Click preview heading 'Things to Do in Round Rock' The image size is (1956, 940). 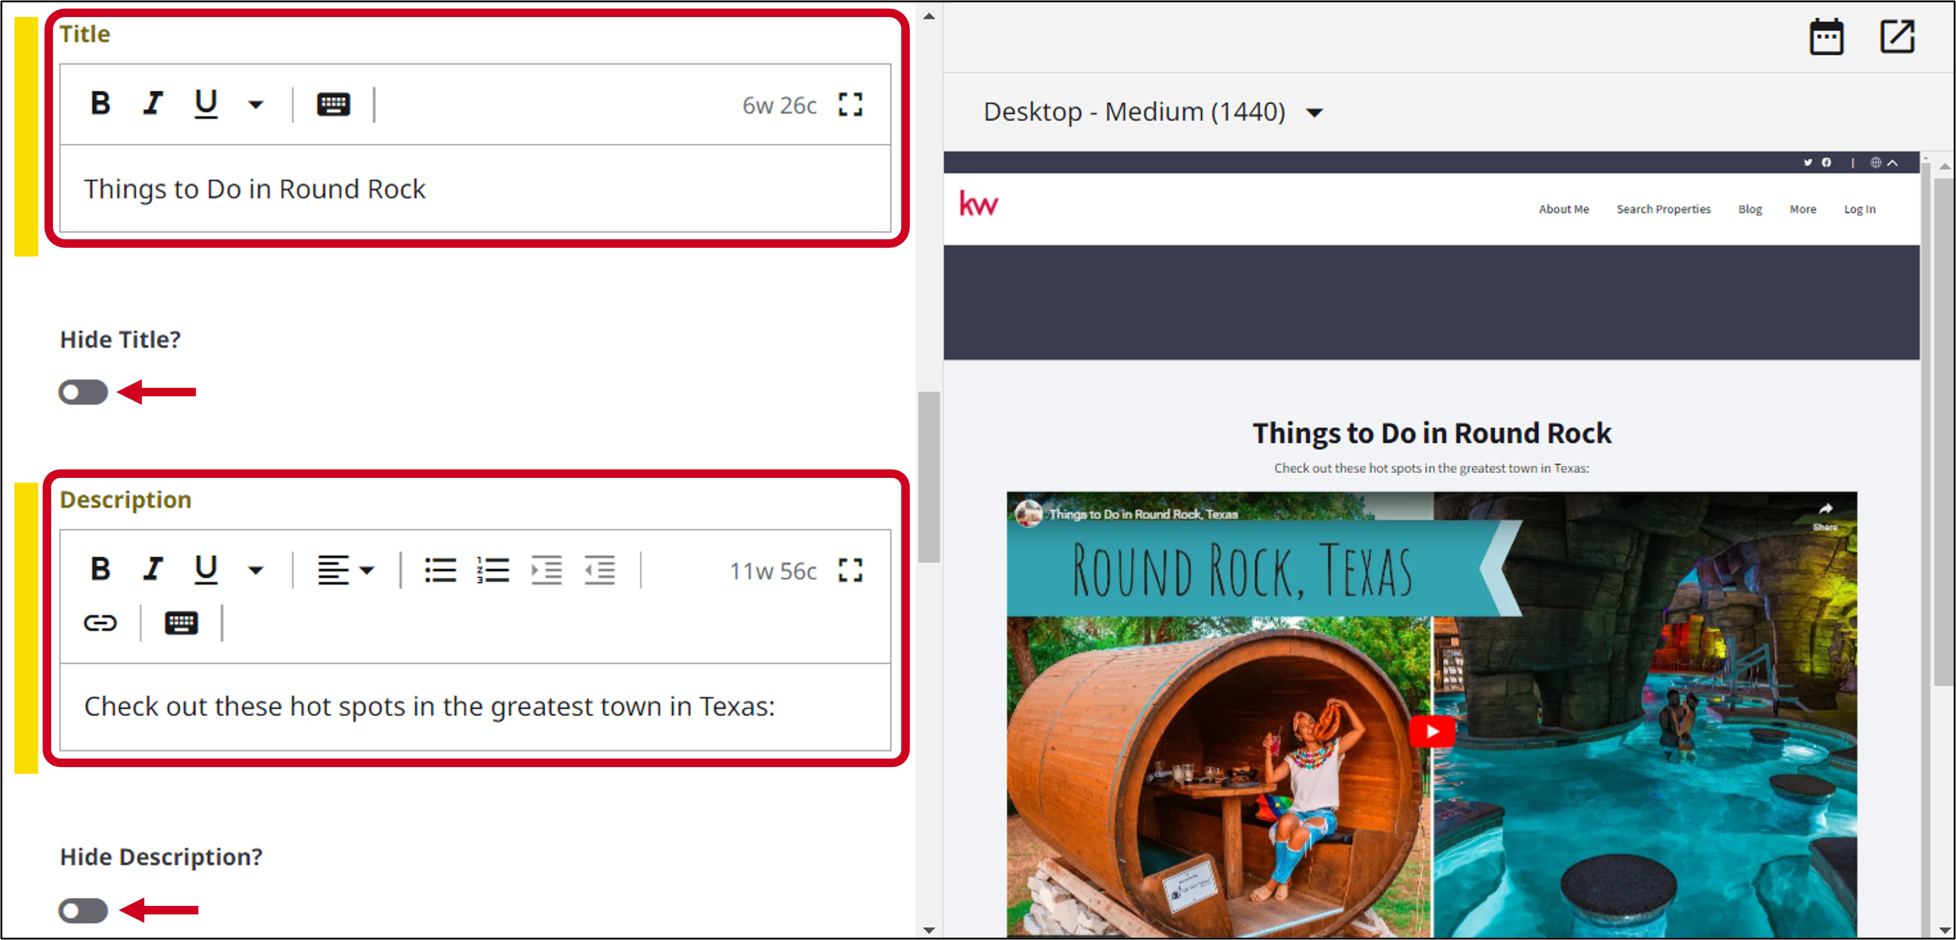pos(1431,433)
